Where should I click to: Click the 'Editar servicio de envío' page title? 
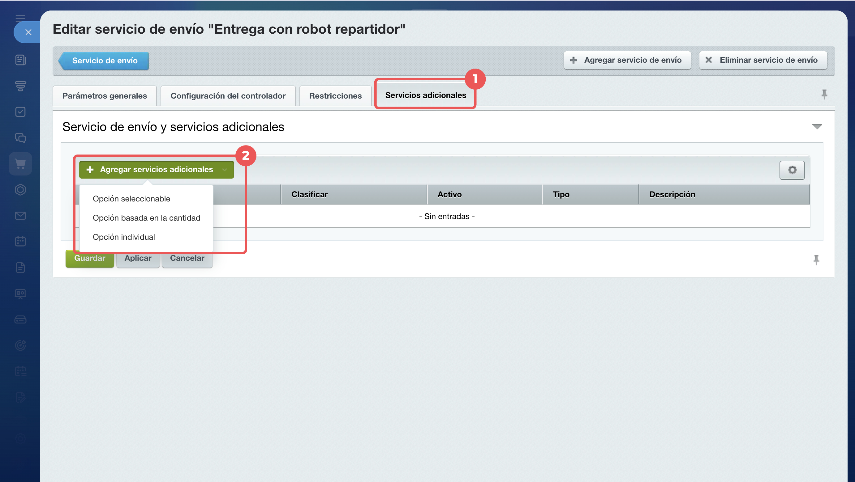pyautogui.click(x=229, y=29)
